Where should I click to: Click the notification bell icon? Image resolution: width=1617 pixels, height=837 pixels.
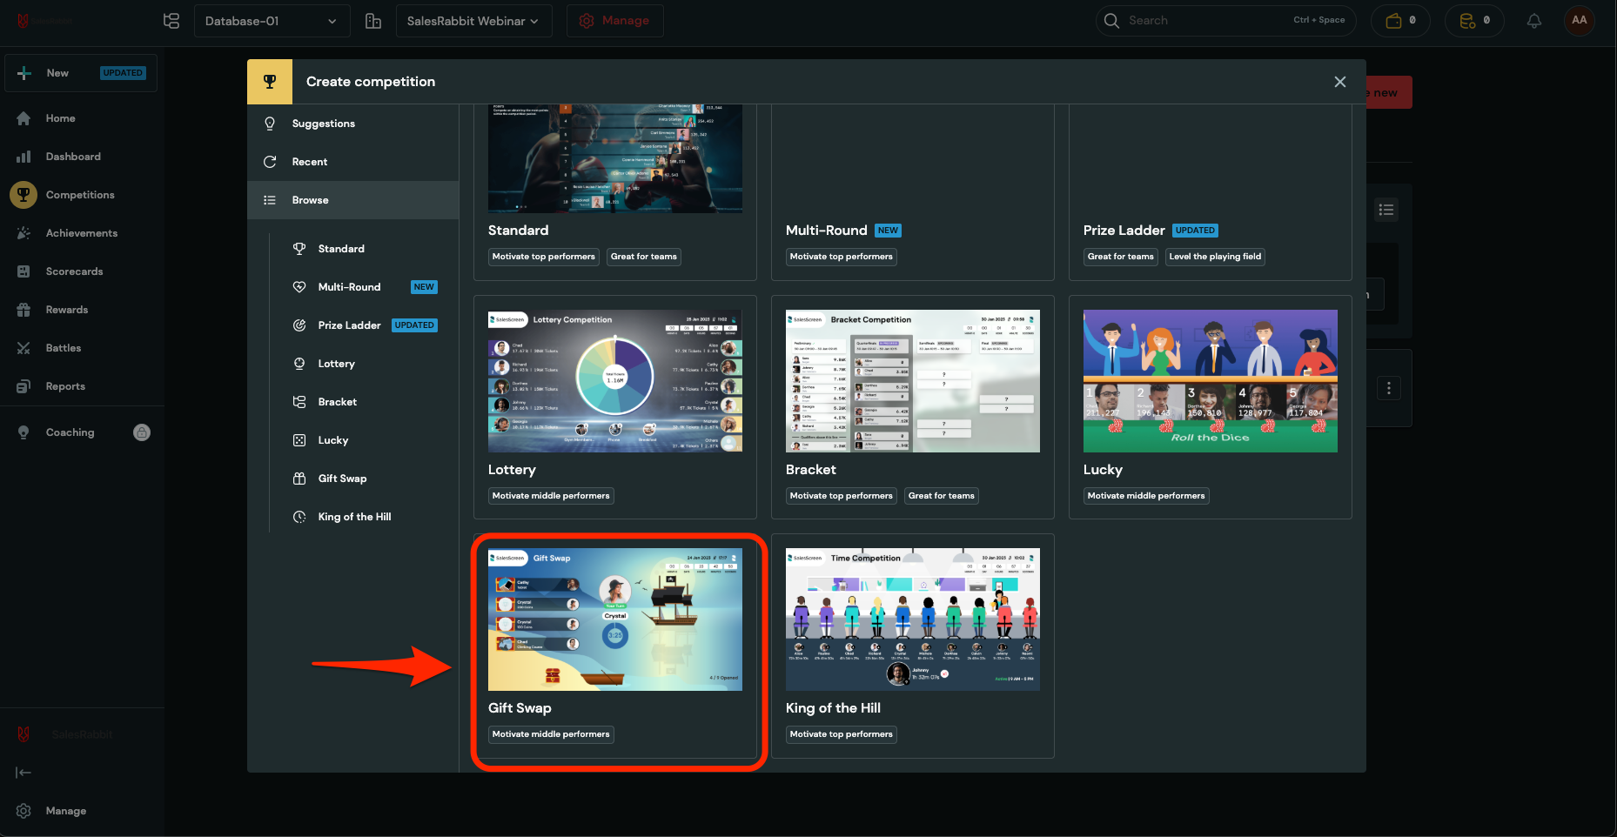[x=1533, y=21]
